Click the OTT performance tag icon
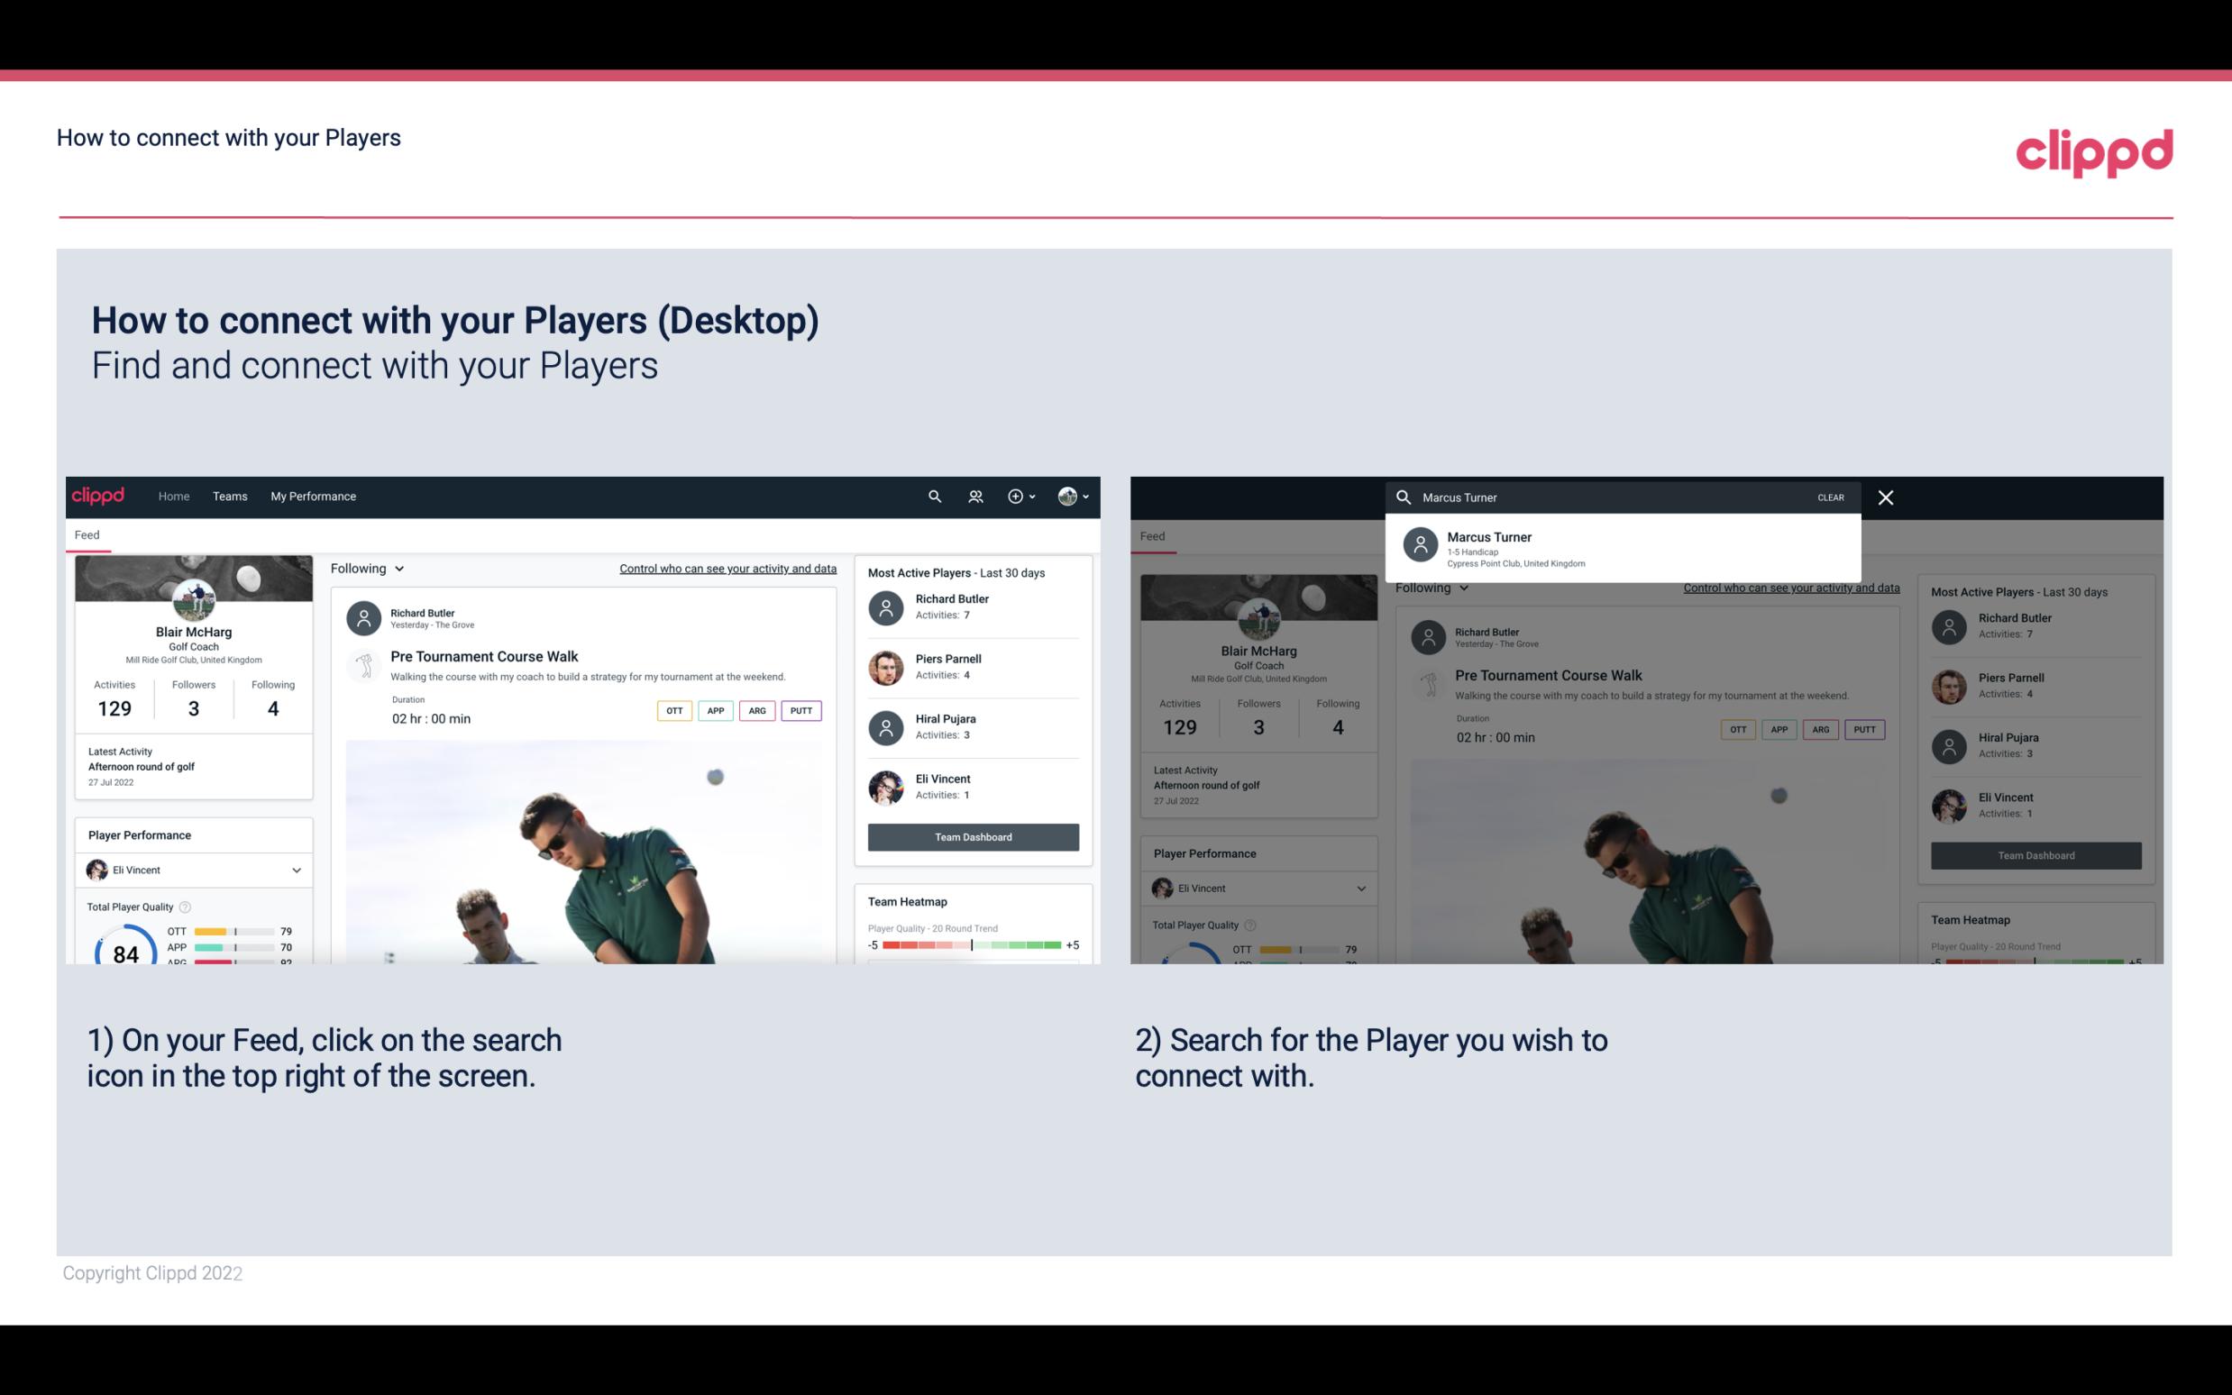 pos(673,708)
